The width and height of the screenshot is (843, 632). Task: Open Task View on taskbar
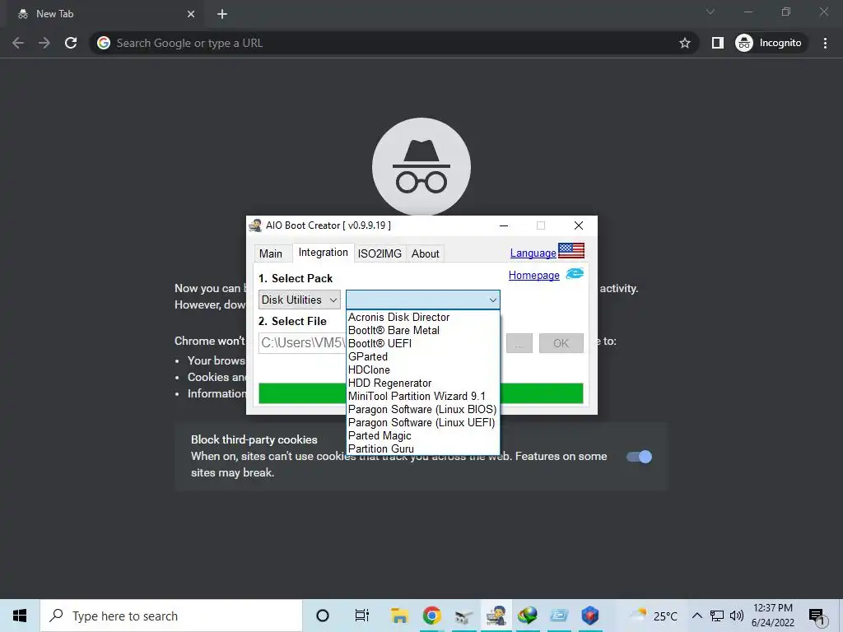362,616
